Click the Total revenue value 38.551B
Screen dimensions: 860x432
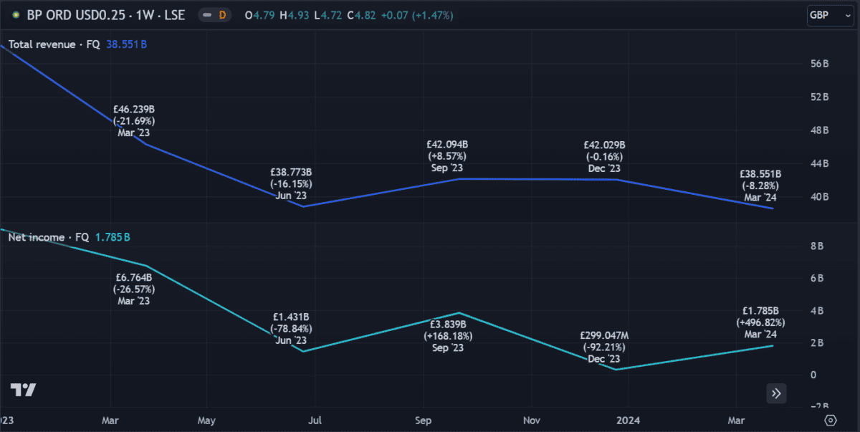pyautogui.click(x=127, y=44)
